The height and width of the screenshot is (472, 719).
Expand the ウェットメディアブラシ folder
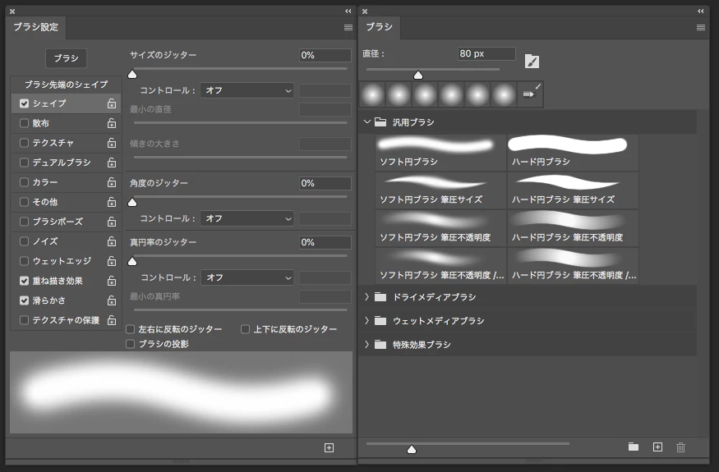coord(366,321)
